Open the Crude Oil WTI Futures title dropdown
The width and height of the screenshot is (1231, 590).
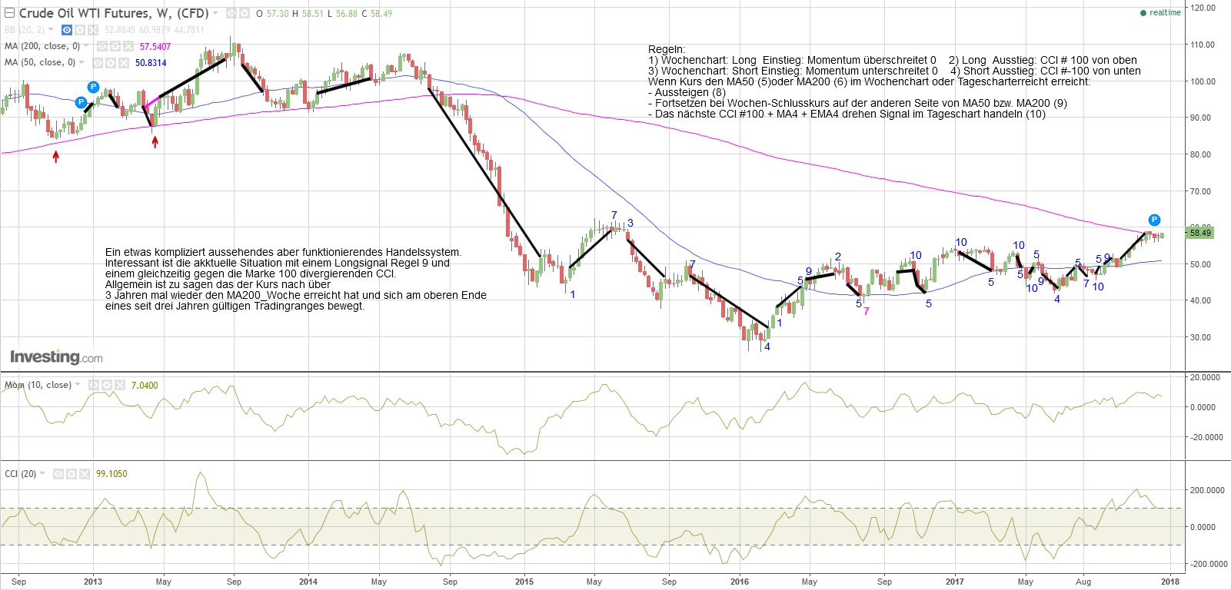(x=215, y=14)
